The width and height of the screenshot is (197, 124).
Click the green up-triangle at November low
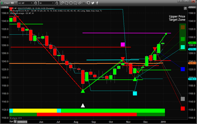(135, 79)
